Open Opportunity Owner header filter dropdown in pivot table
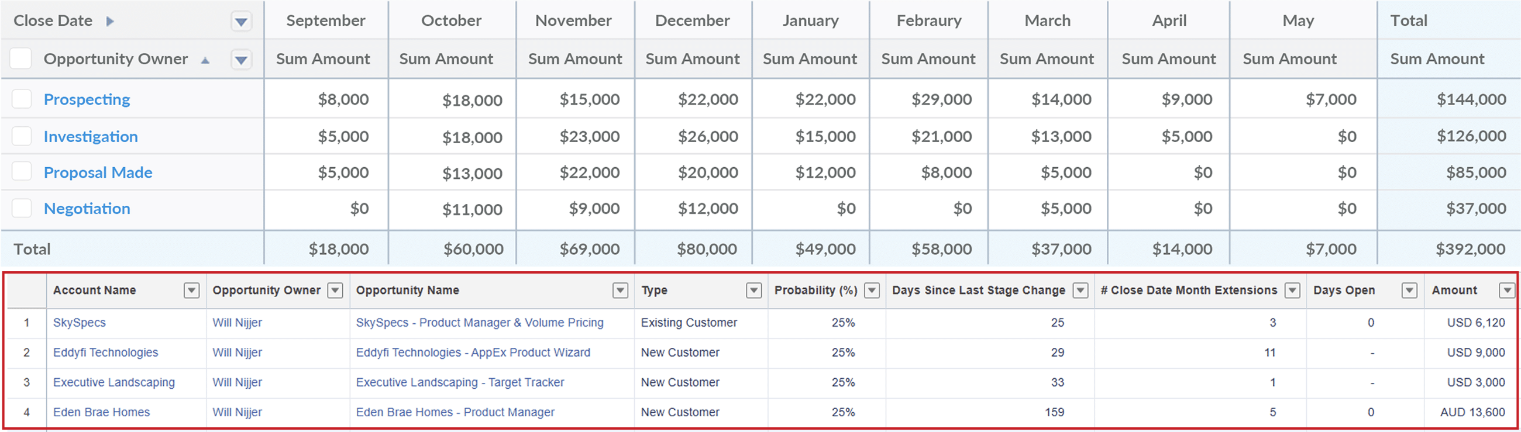This screenshot has width=1521, height=432. coord(241,60)
